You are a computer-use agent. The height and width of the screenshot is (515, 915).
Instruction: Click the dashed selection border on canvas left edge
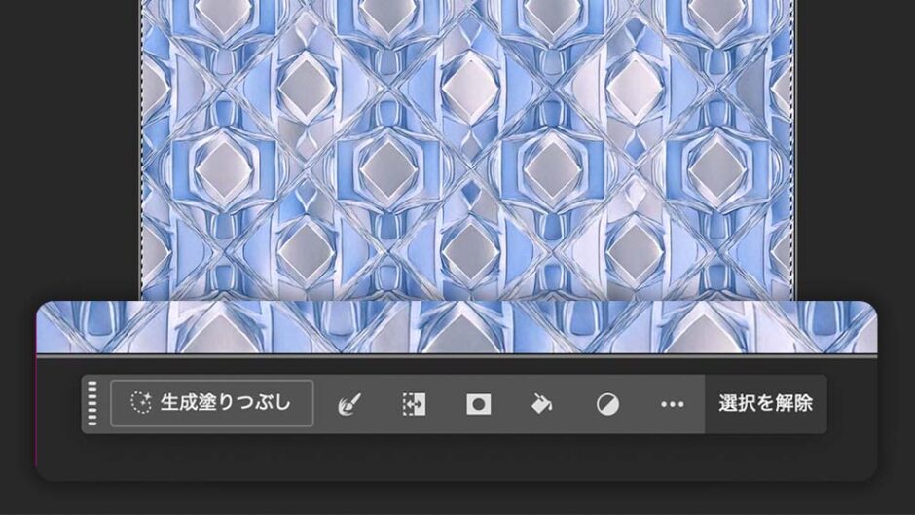[x=141, y=146]
